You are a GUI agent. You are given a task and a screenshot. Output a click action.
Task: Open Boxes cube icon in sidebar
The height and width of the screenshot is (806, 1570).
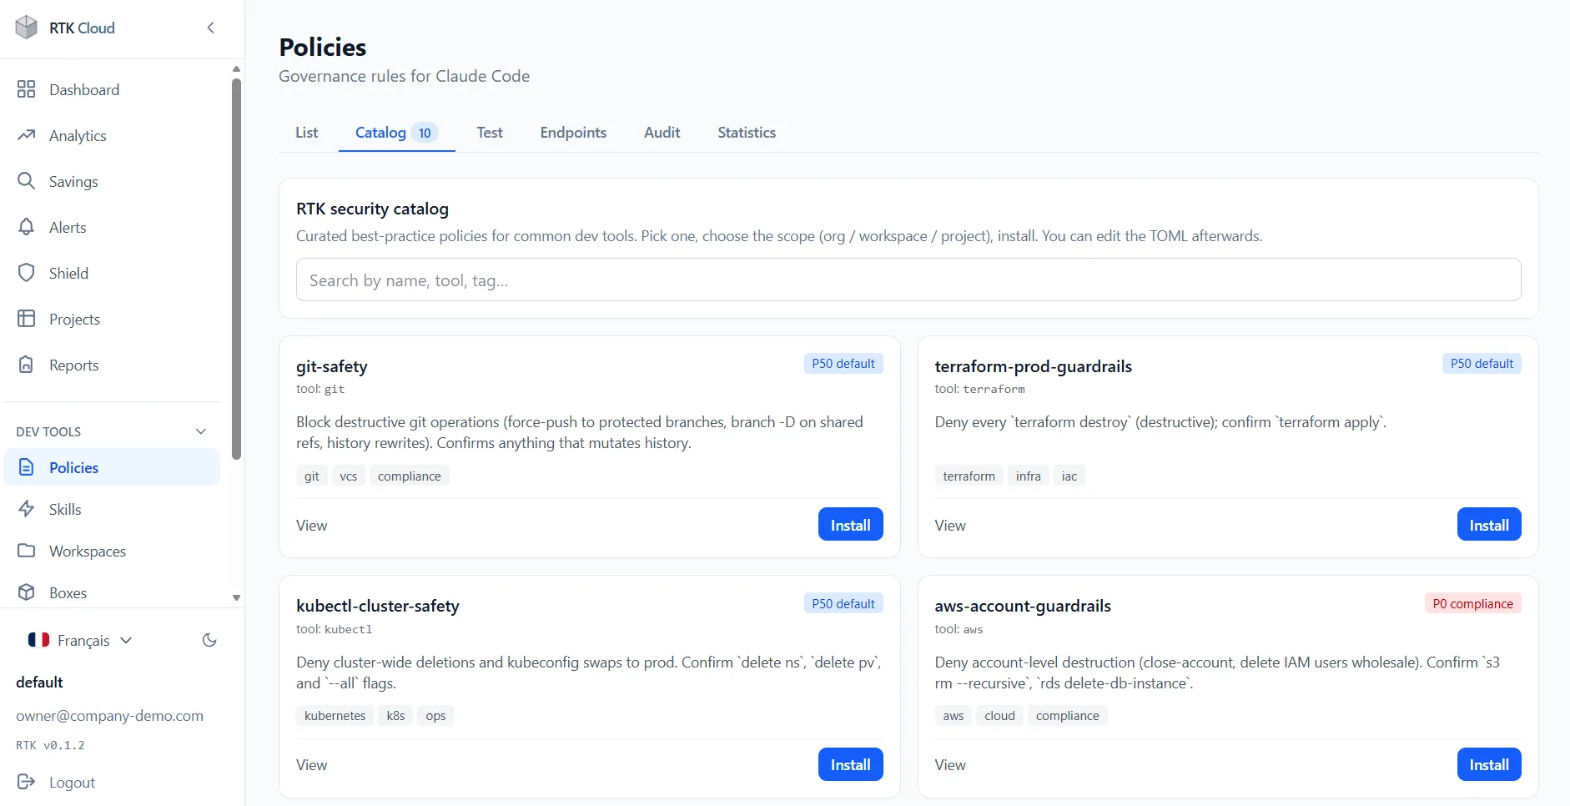pyautogui.click(x=27, y=592)
